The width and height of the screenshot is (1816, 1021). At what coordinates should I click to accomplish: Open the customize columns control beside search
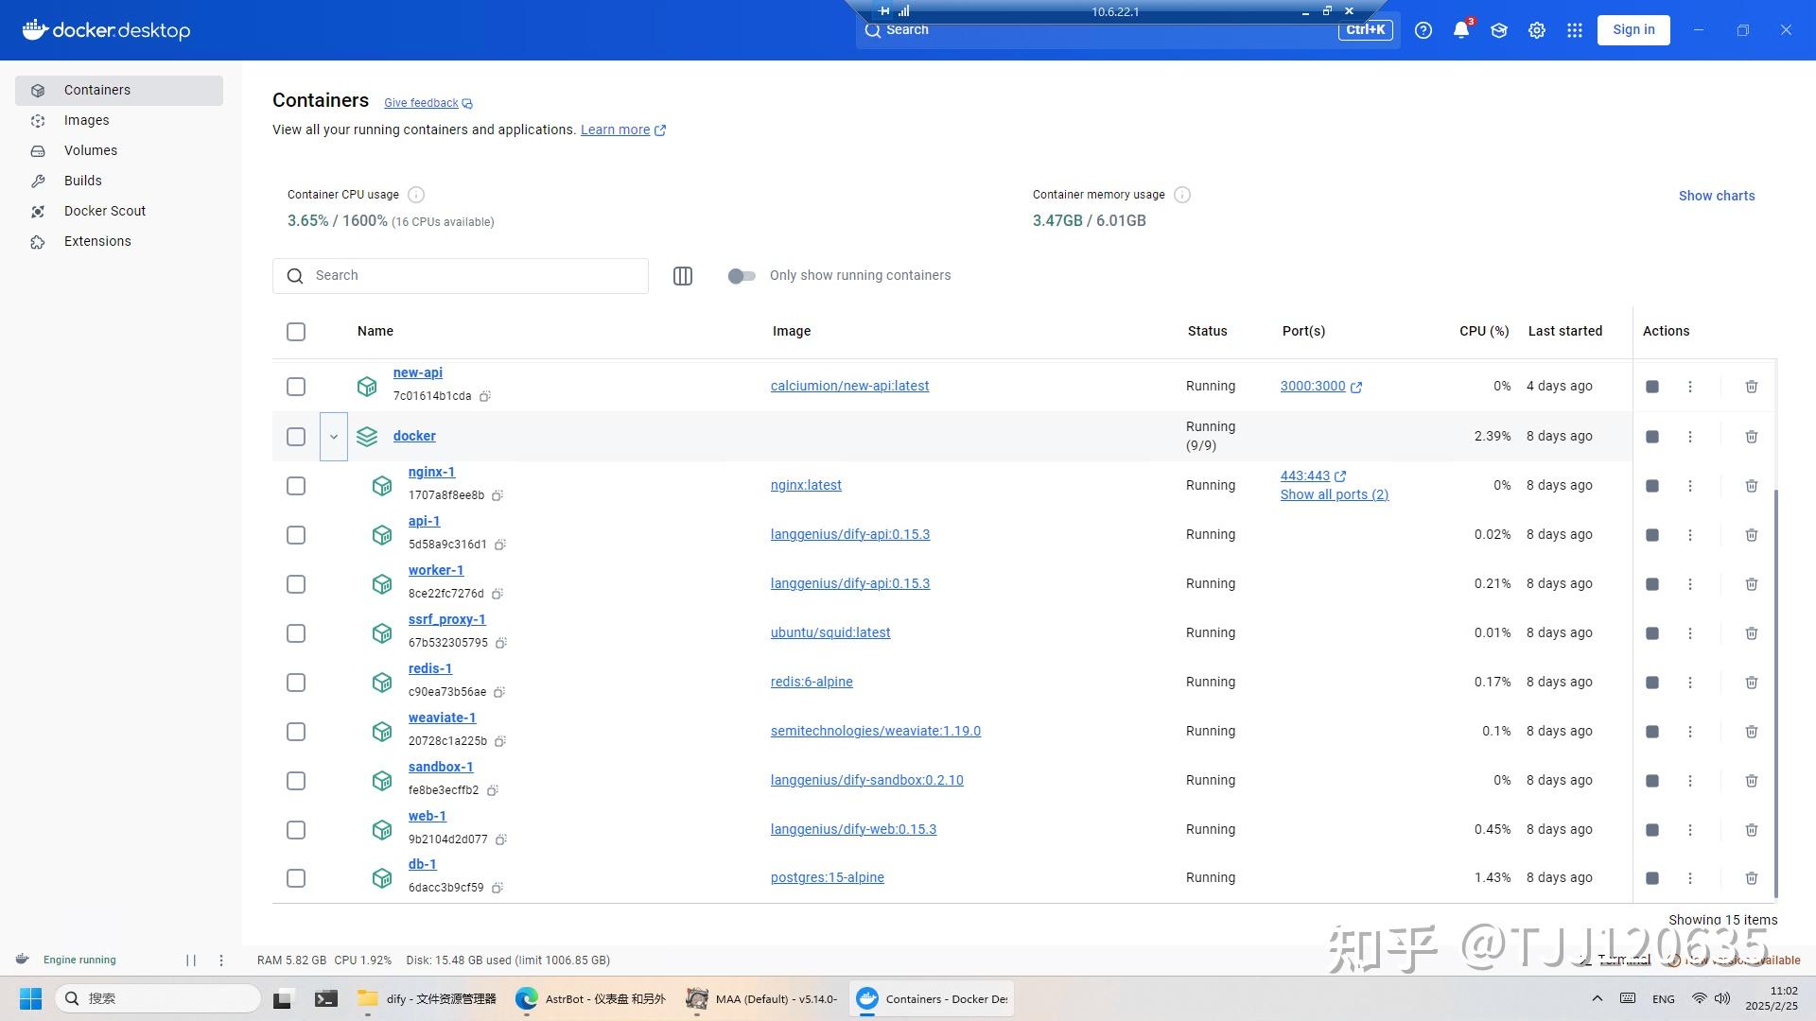coord(682,275)
